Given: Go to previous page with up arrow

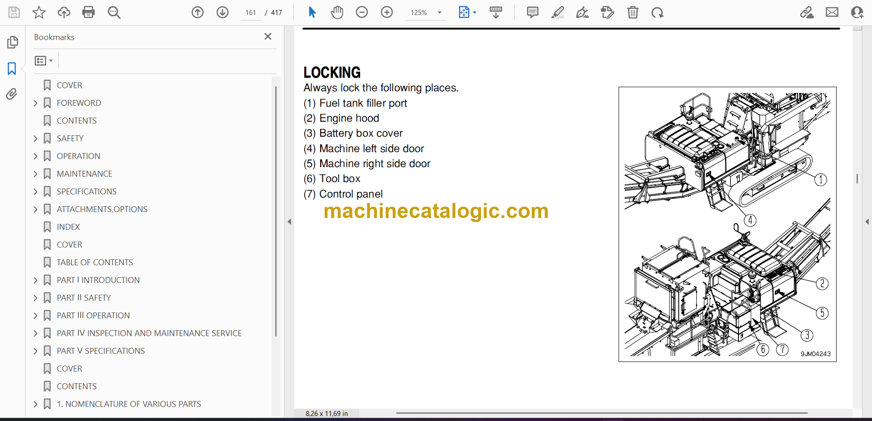Looking at the screenshot, I should (198, 12).
